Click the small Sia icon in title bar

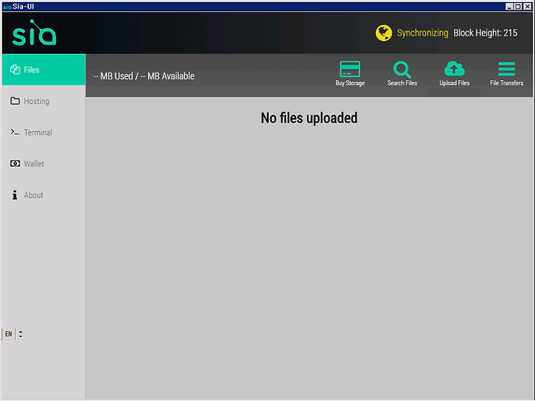(x=7, y=7)
